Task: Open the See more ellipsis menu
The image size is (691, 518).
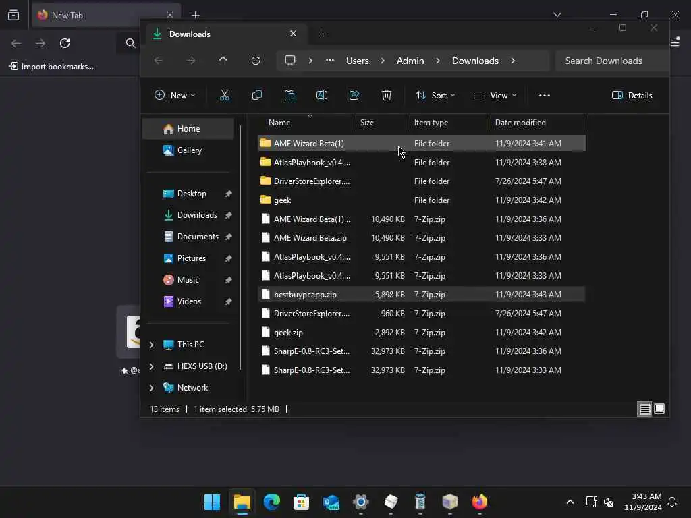Action: [x=545, y=95]
